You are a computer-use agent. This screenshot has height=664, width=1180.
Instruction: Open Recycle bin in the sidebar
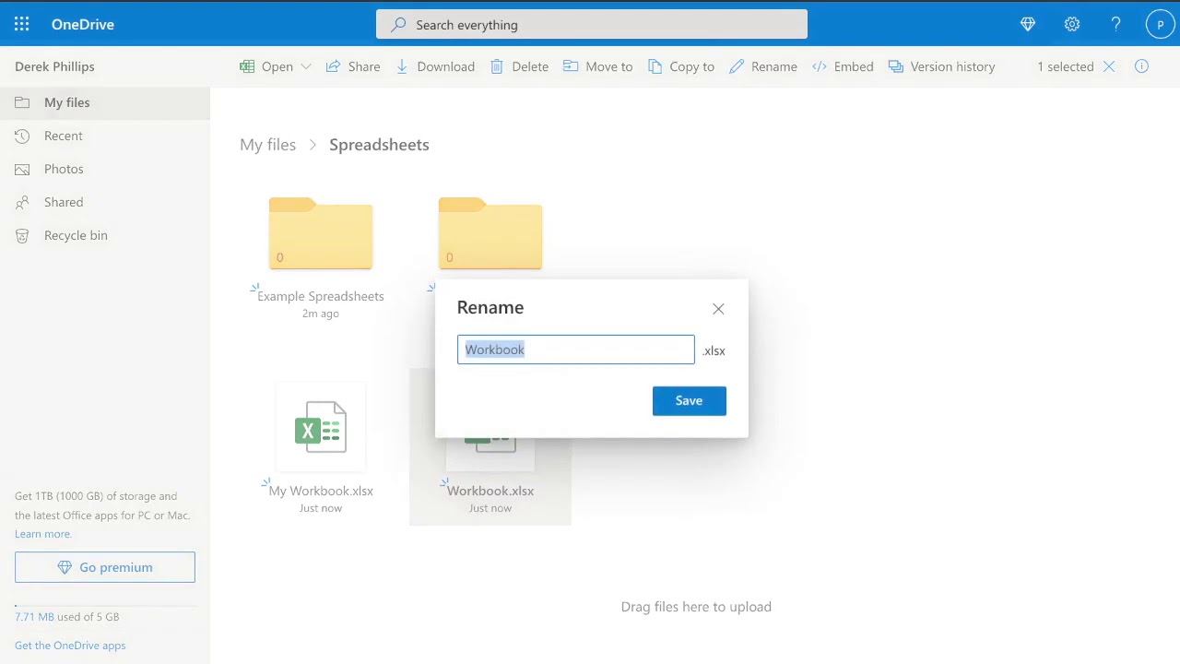pyautogui.click(x=105, y=235)
